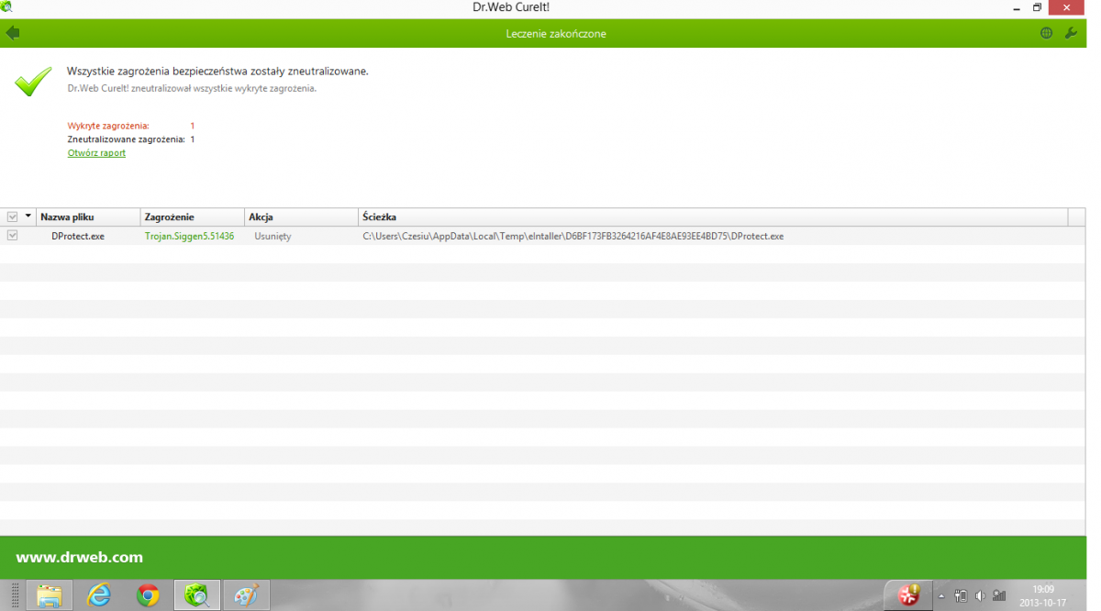The height and width of the screenshot is (611, 1101).
Task: Click the Dr.Web title bar icon
Action: click(7, 7)
